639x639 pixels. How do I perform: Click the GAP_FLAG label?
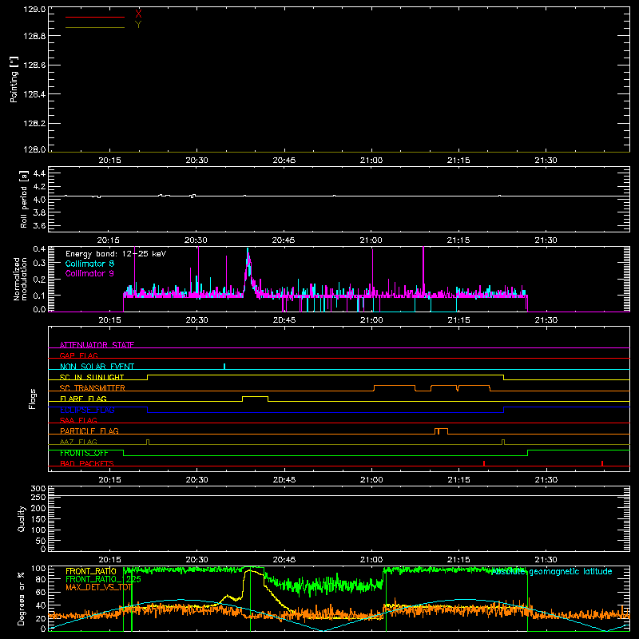pos(78,355)
